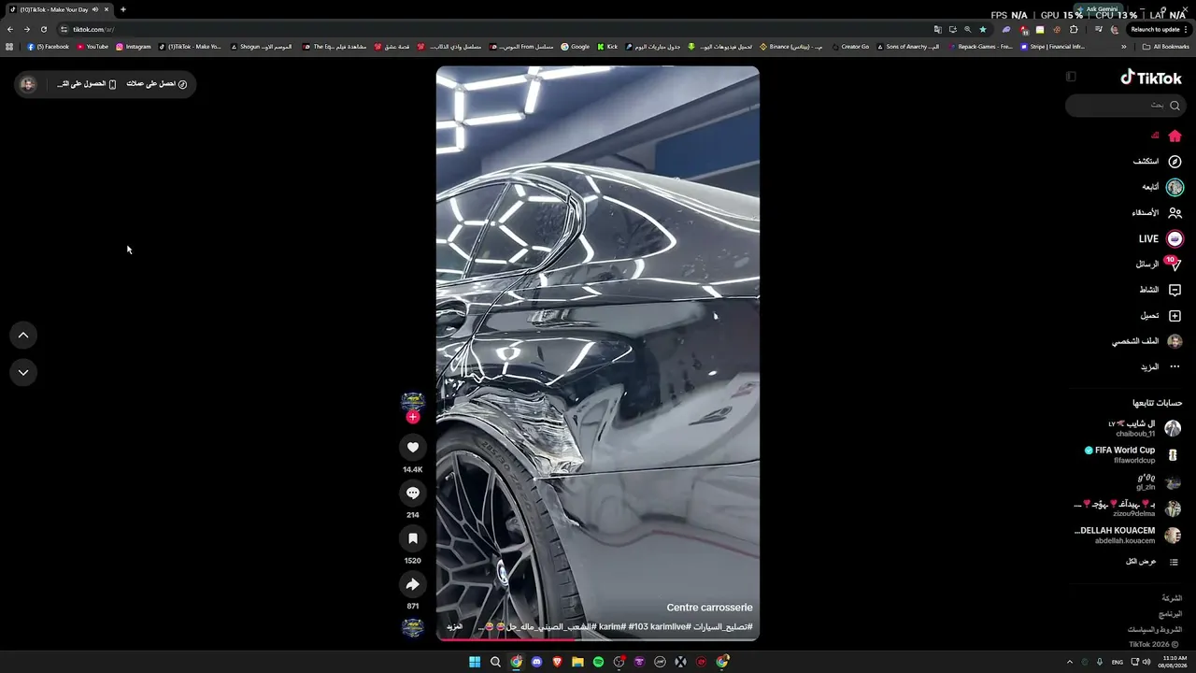This screenshot has height=673, width=1196.
Task: Expand the All Bookmarks folder
Action: 1165,47
